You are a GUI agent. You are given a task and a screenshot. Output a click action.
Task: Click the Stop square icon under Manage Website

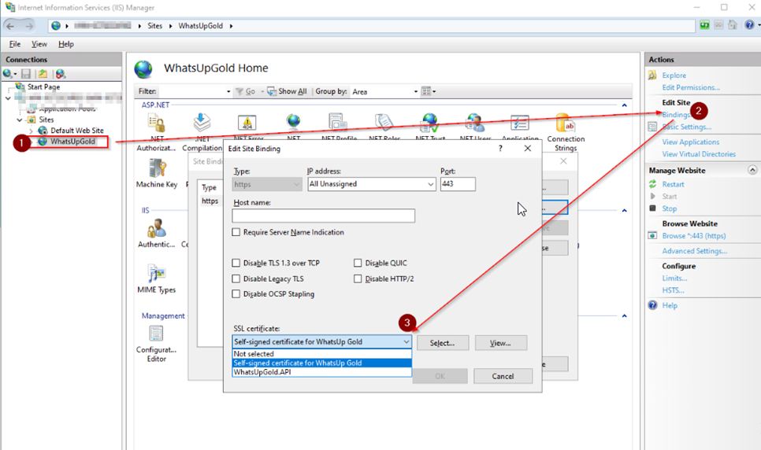point(653,208)
